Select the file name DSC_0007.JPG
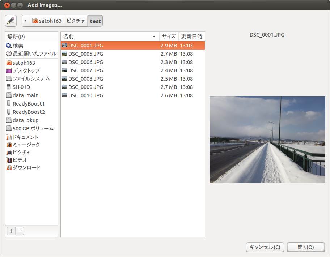 (x=86, y=70)
